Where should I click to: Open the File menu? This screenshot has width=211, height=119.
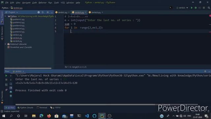[7, 3]
